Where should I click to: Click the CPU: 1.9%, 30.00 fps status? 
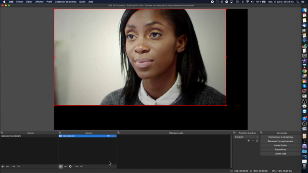[282, 171]
